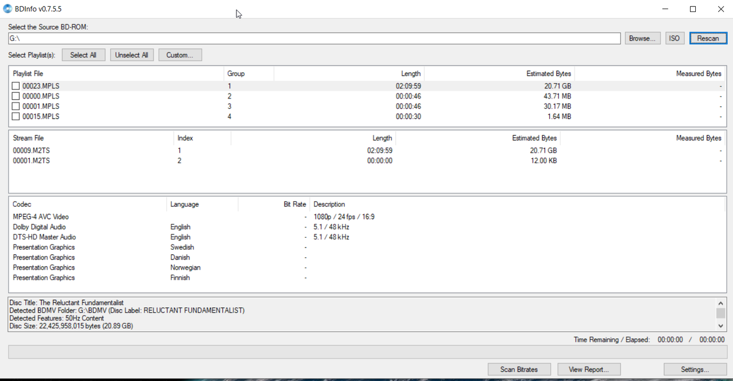
Task: Click the ISO button
Action: click(675, 38)
